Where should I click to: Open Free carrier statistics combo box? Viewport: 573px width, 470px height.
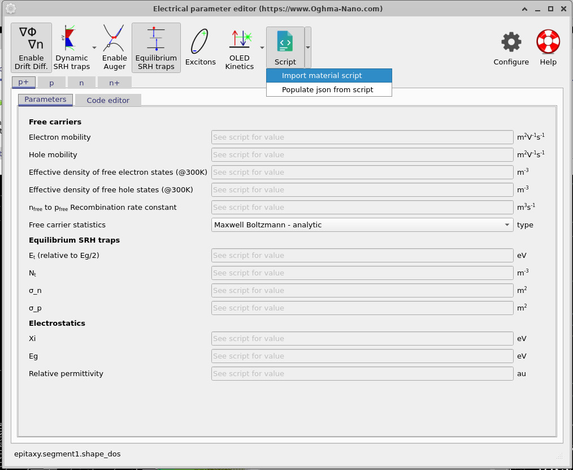pyautogui.click(x=362, y=225)
